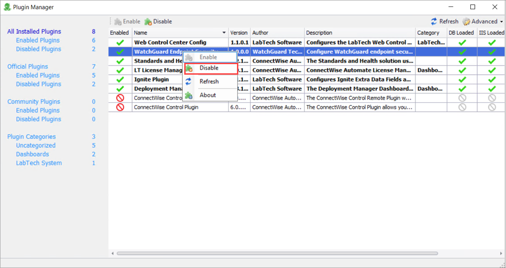Click the Plugin Manager icon in the title bar

(6, 7)
